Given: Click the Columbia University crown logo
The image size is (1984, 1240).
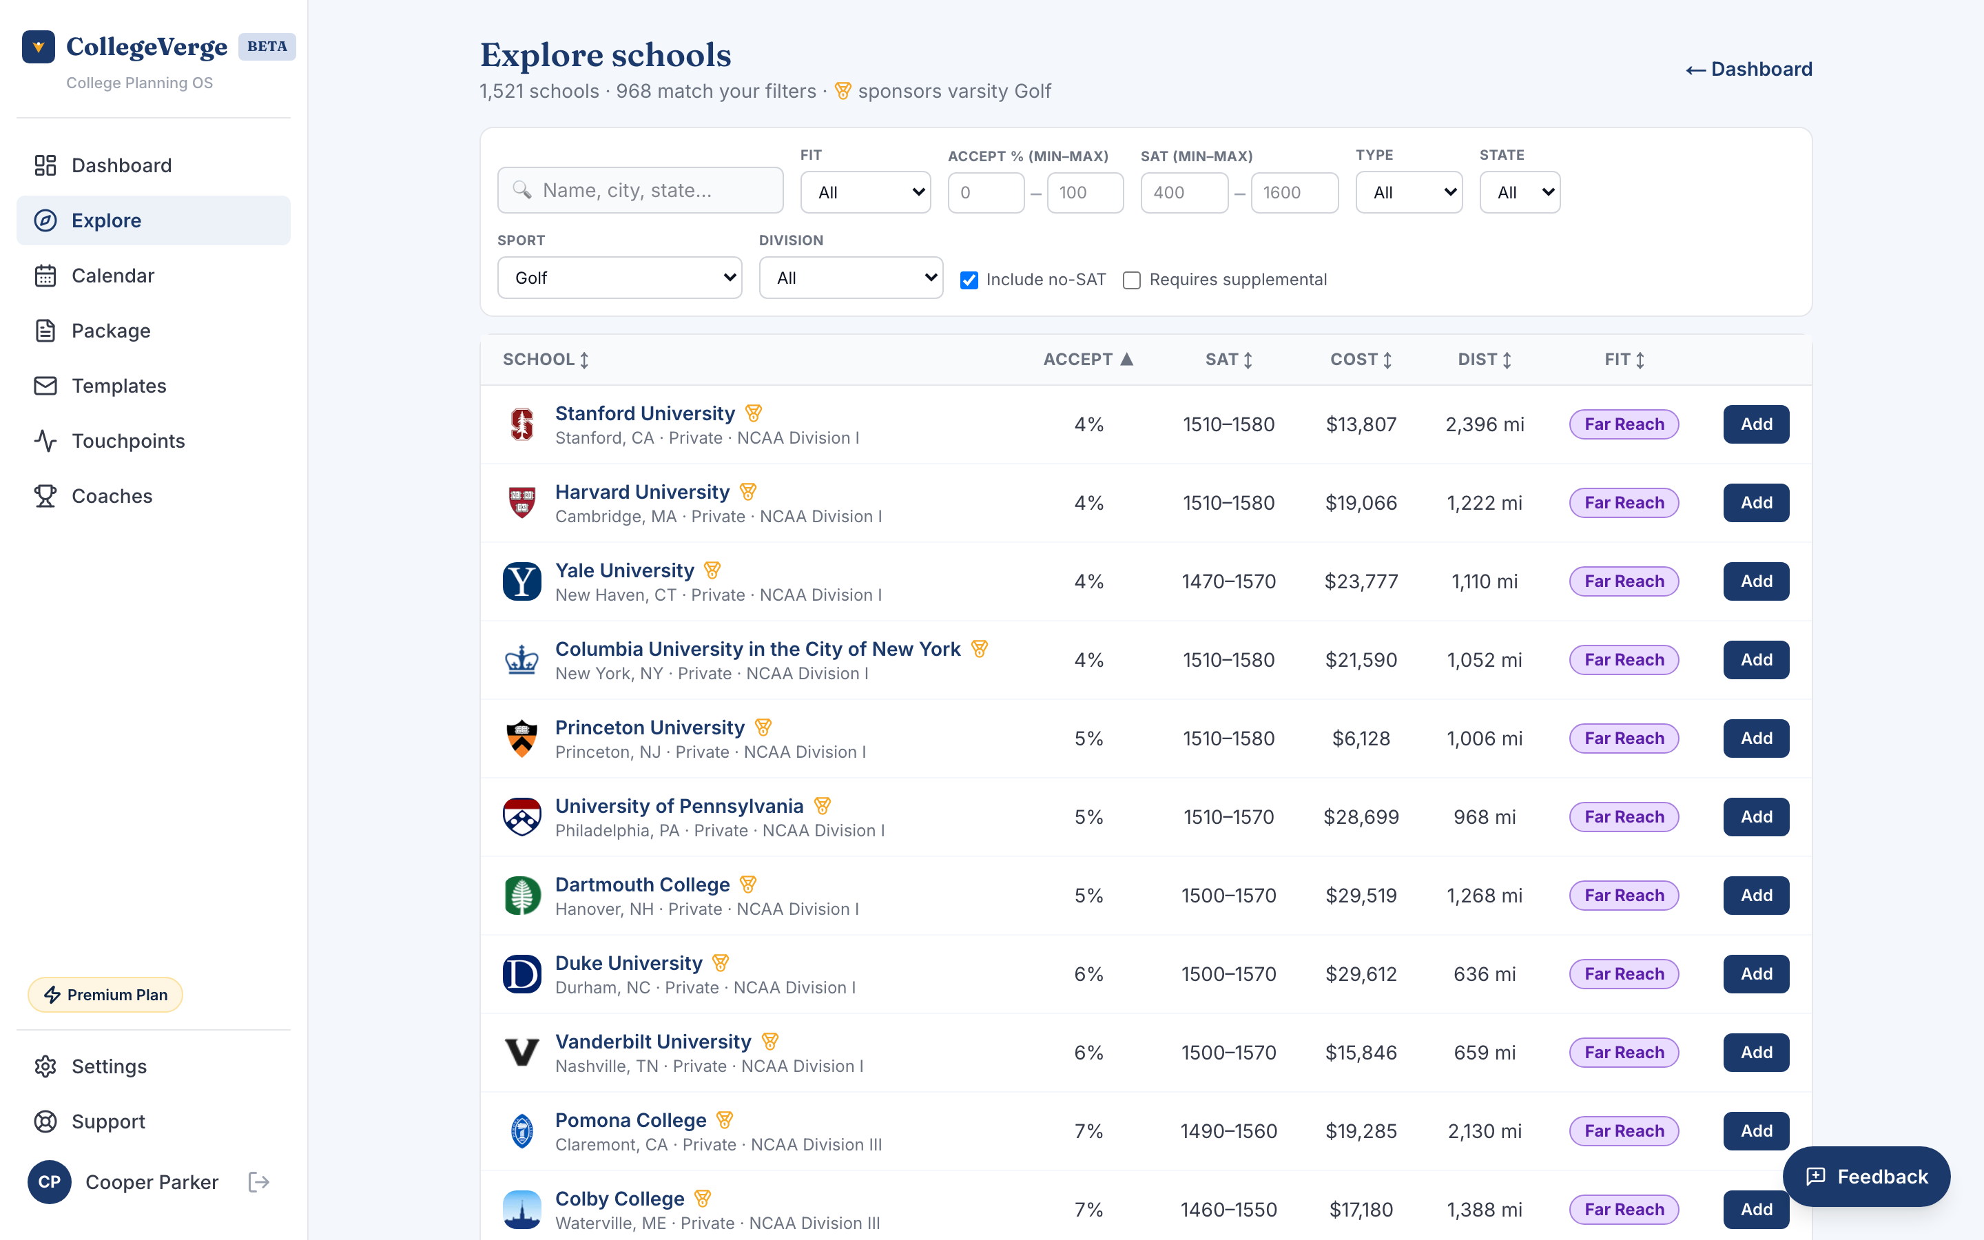Looking at the screenshot, I should point(521,659).
